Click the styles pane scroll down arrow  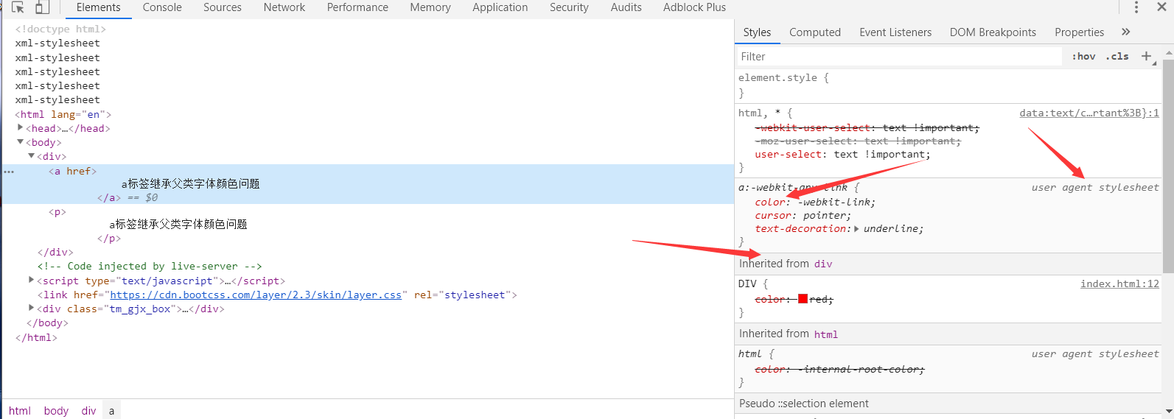point(1168,412)
